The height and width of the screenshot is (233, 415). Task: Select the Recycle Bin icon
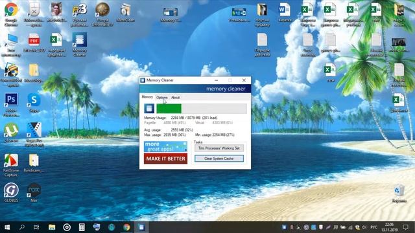399,194
